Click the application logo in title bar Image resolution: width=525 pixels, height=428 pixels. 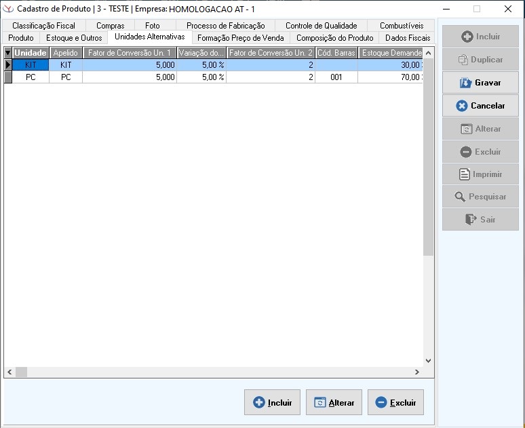click(8, 9)
